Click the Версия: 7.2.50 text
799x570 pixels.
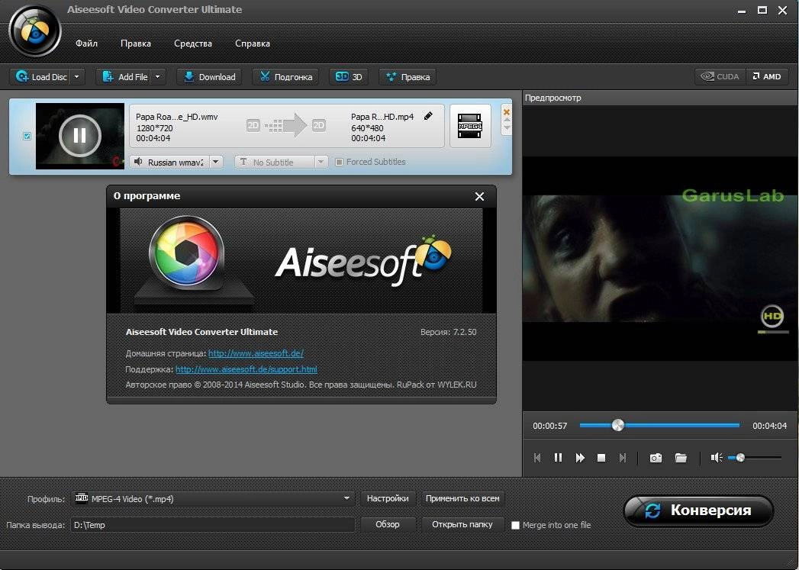click(449, 332)
